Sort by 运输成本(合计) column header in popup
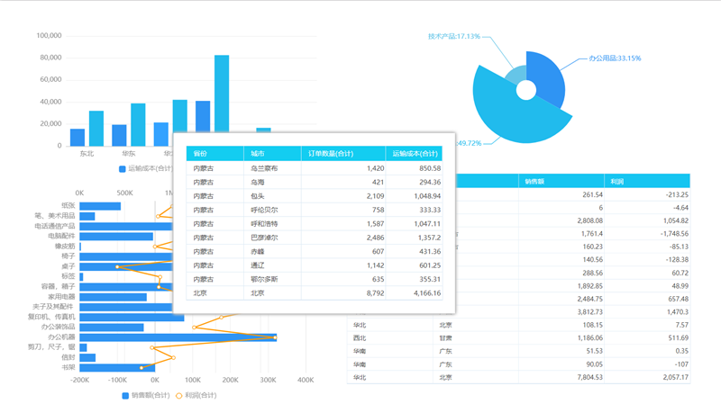Image resolution: width=721 pixels, height=404 pixels. point(414,153)
